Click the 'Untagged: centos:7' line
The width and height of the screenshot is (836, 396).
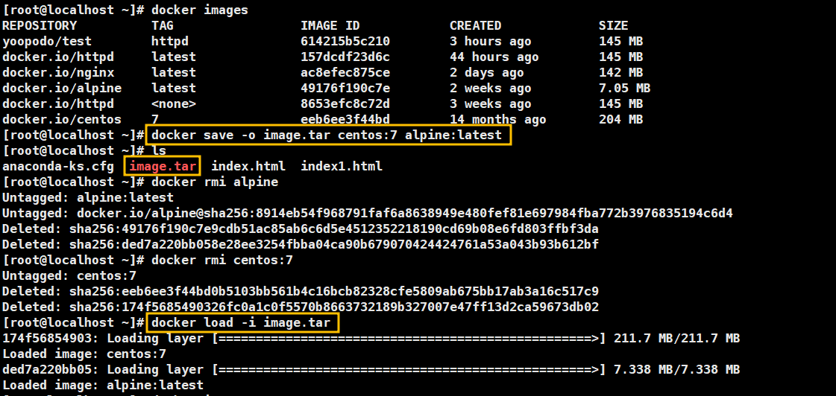coord(70,276)
